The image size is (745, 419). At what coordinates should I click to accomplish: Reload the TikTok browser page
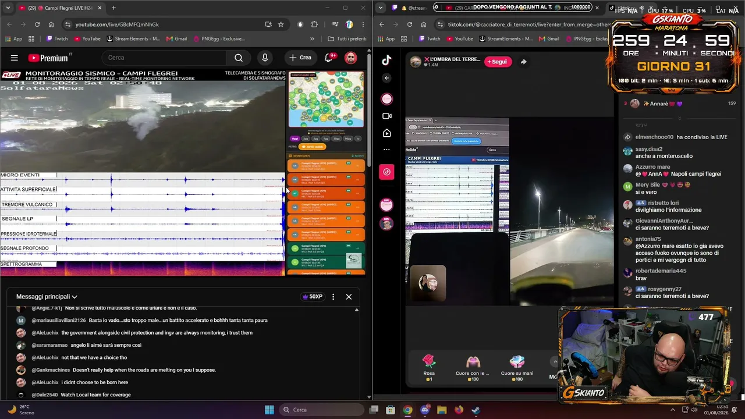[x=410, y=24]
